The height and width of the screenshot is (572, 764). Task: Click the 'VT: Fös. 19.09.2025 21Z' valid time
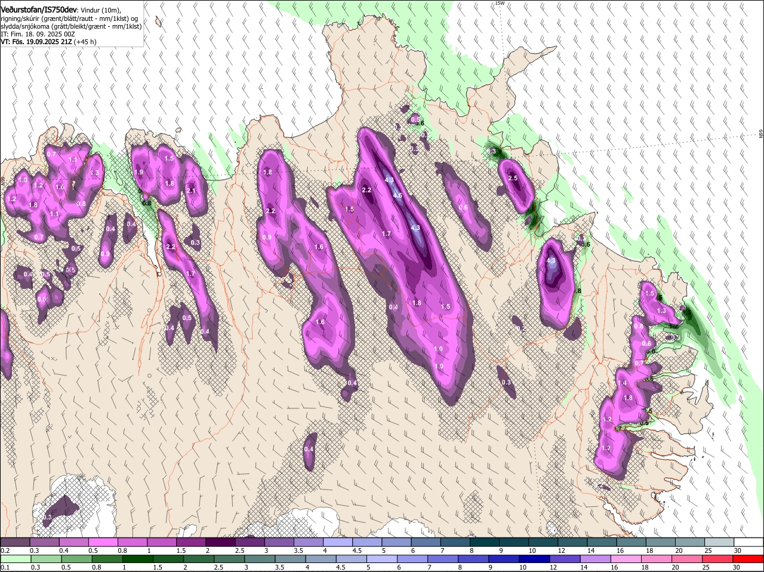pos(36,42)
